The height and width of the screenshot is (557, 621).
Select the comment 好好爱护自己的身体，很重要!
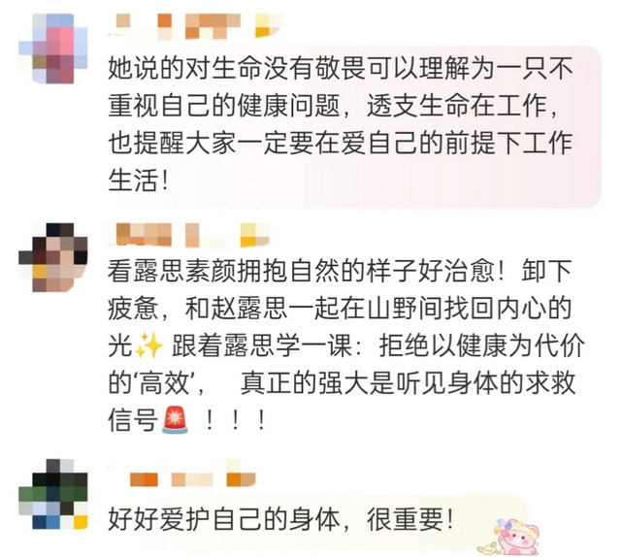coord(280,519)
